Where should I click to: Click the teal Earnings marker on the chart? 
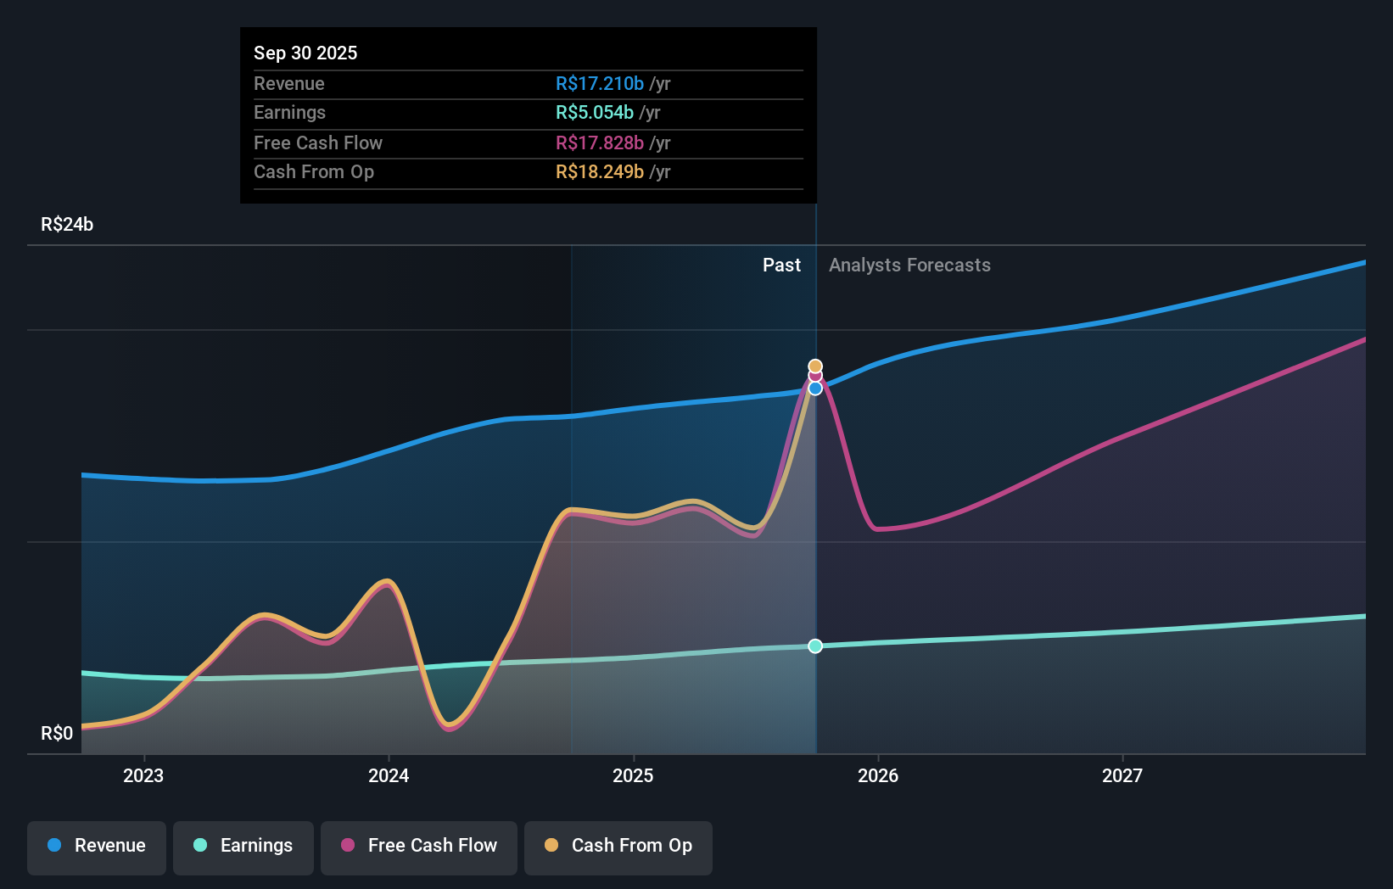pyautogui.click(x=815, y=646)
